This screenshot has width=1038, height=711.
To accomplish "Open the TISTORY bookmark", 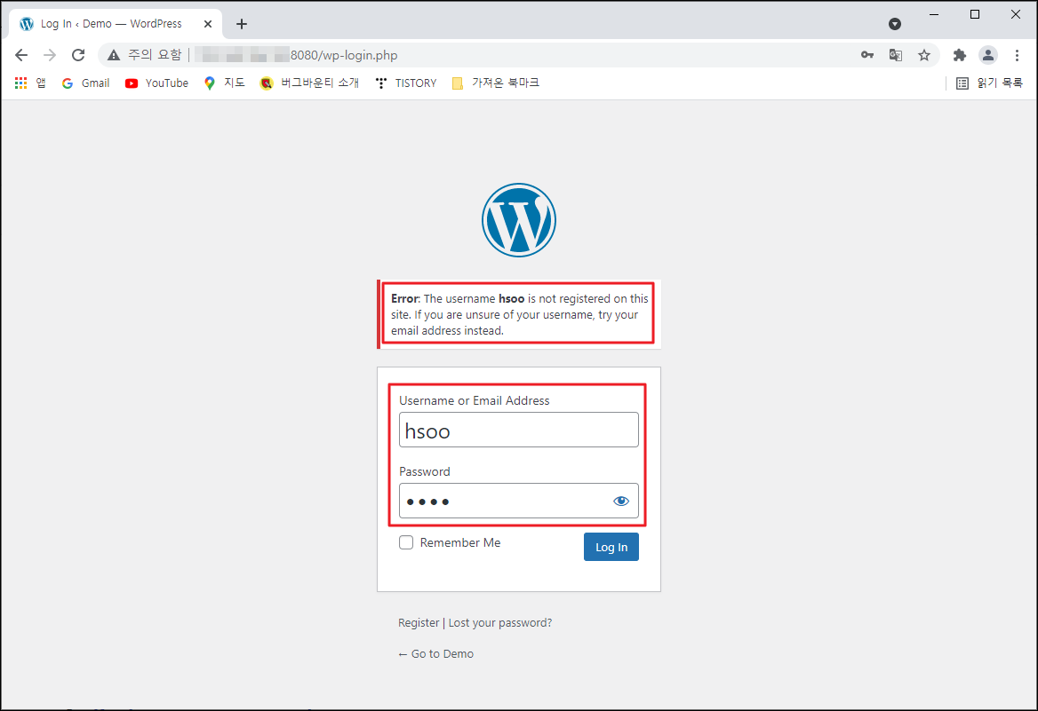I will pos(406,83).
